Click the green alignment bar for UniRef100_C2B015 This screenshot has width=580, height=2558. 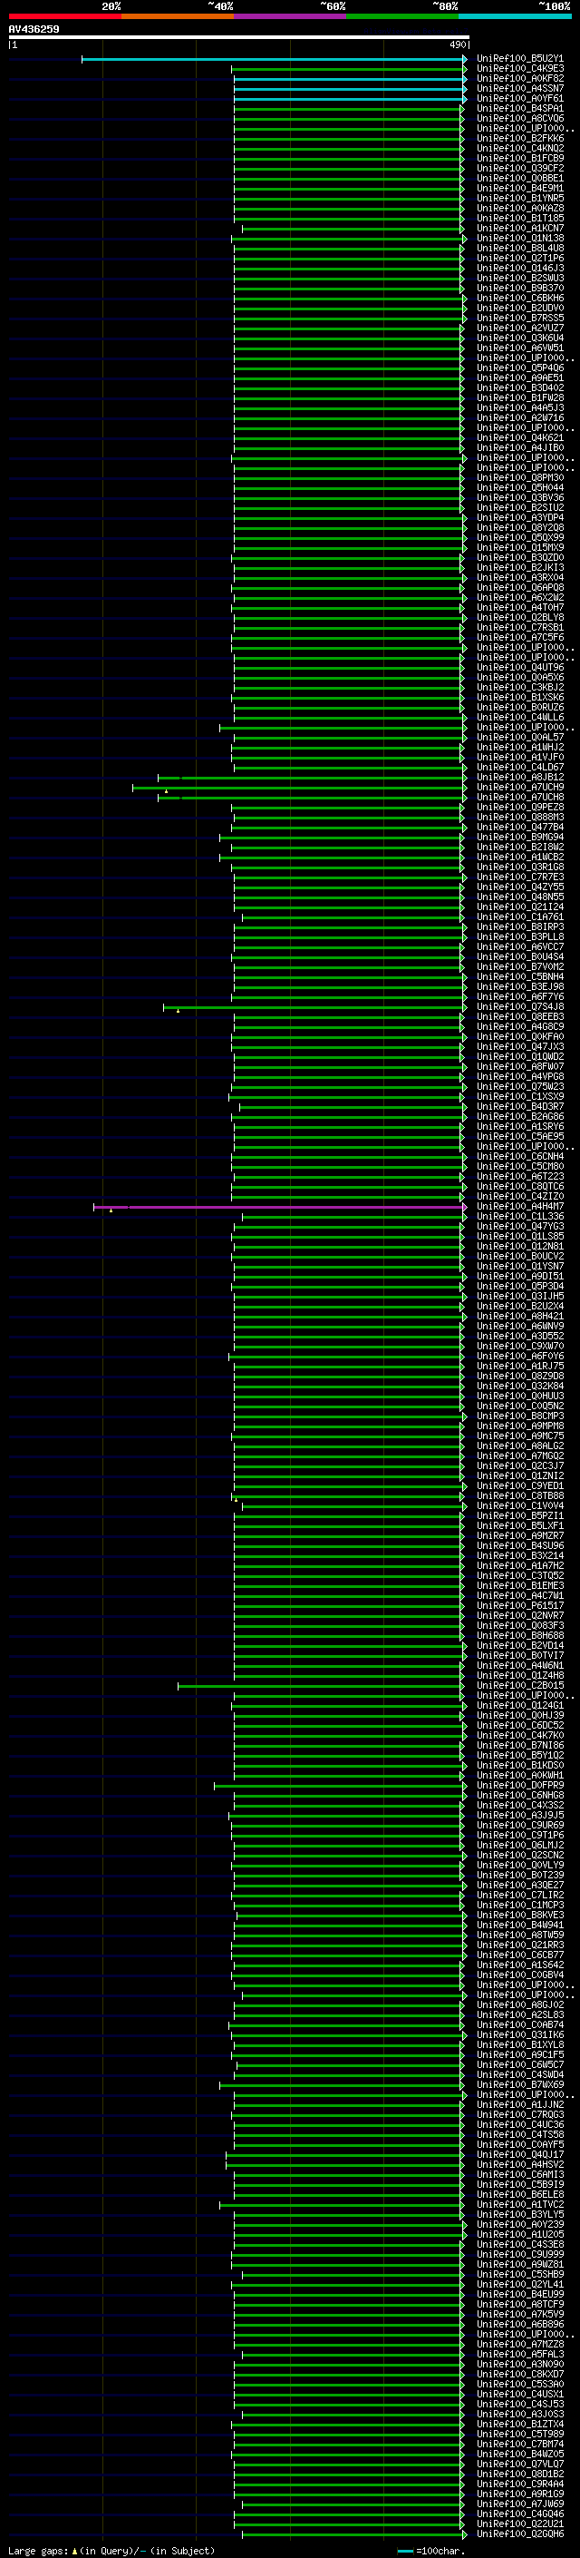320,1686
